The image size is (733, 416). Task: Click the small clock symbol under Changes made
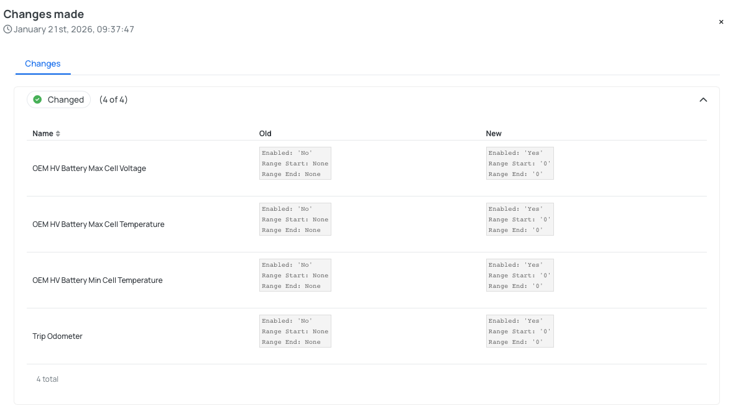7,29
